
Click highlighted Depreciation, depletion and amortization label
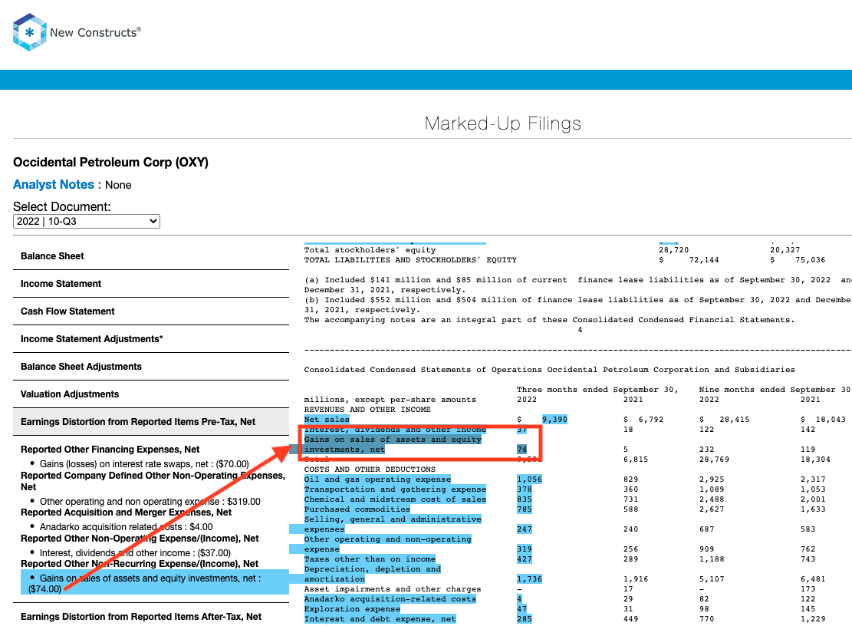pos(372,574)
